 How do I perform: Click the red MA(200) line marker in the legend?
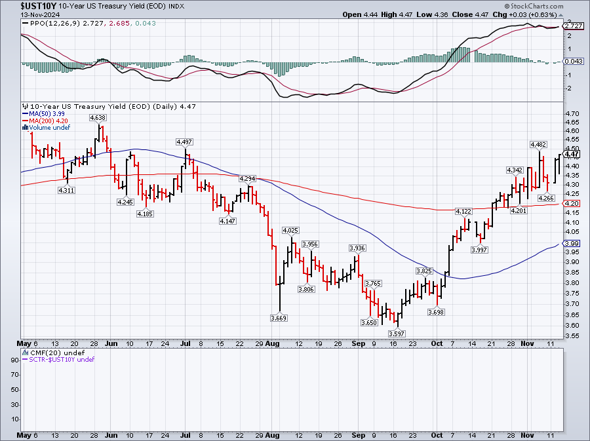pos(25,121)
